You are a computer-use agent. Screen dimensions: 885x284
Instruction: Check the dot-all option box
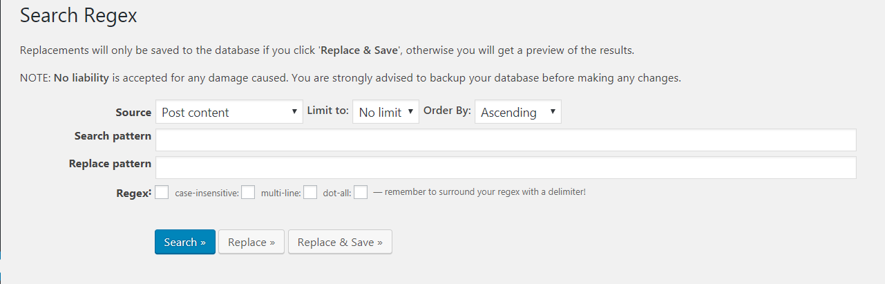tap(361, 192)
